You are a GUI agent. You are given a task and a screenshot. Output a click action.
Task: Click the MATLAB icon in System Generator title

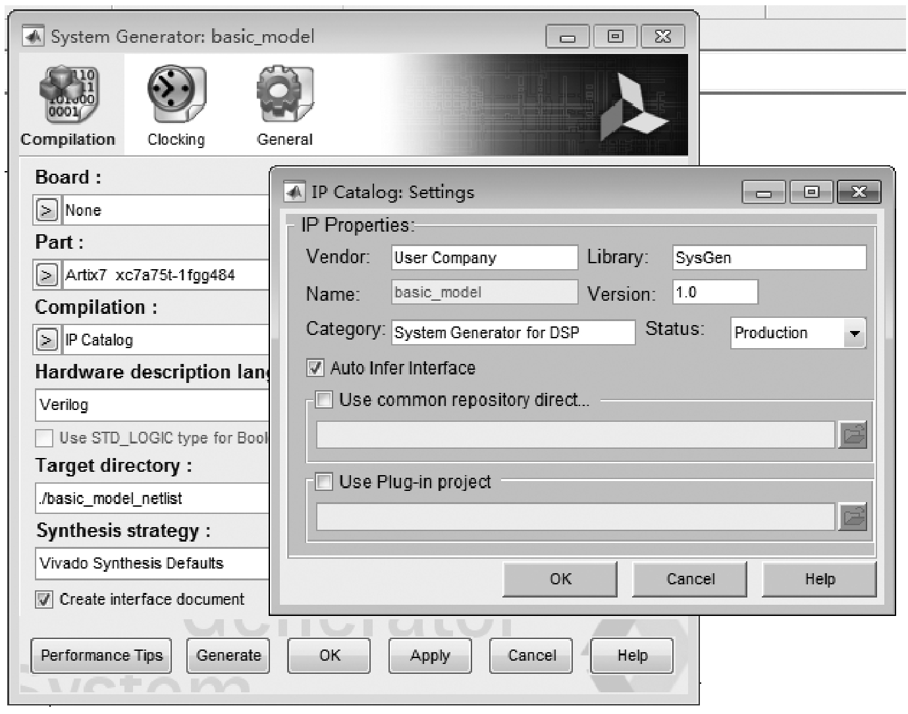(33, 36)
